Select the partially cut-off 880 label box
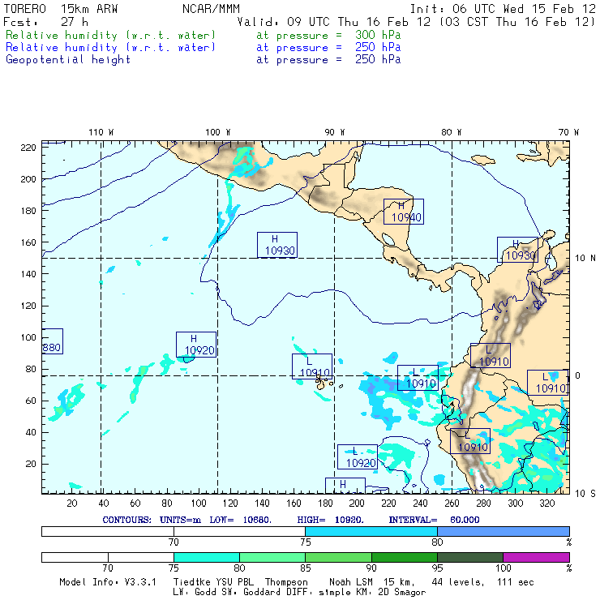Viewport: 600px width, 600px height. [52, 341]
